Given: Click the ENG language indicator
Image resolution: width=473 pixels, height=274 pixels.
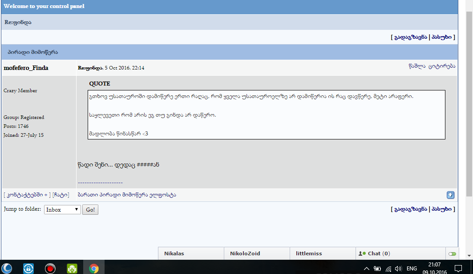Looking at the screenshot, I should (412, 269).
